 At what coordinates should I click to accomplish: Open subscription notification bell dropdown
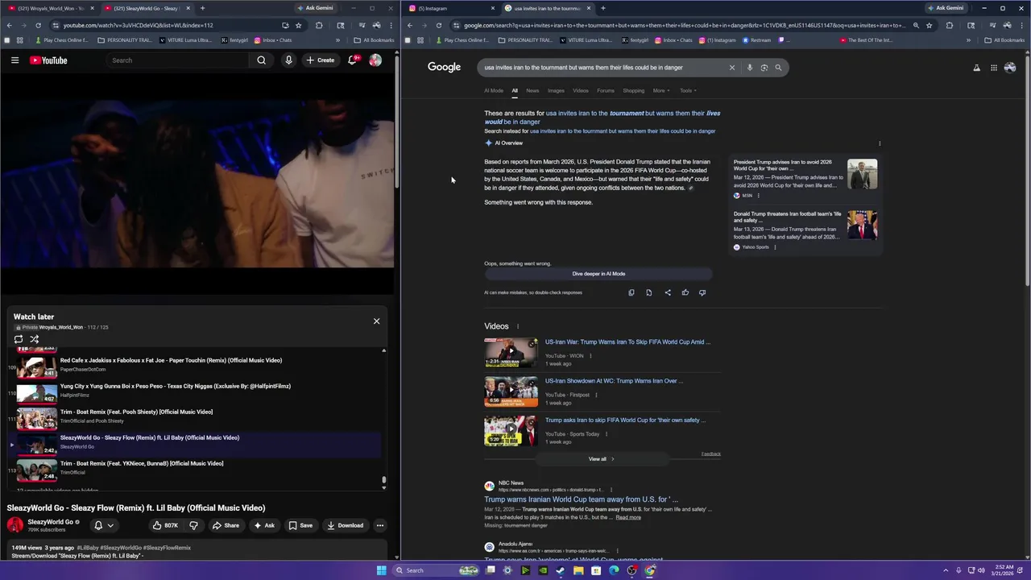(104, 525)
